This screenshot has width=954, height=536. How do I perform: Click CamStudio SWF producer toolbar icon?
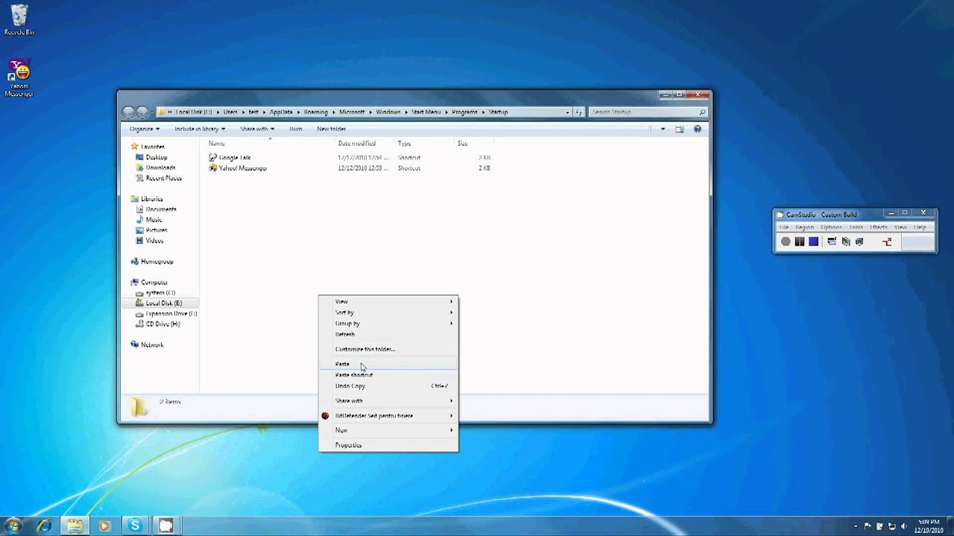pyautogui.click(x=859, y=241)
